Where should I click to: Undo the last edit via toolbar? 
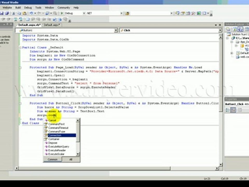coord(31,13)
